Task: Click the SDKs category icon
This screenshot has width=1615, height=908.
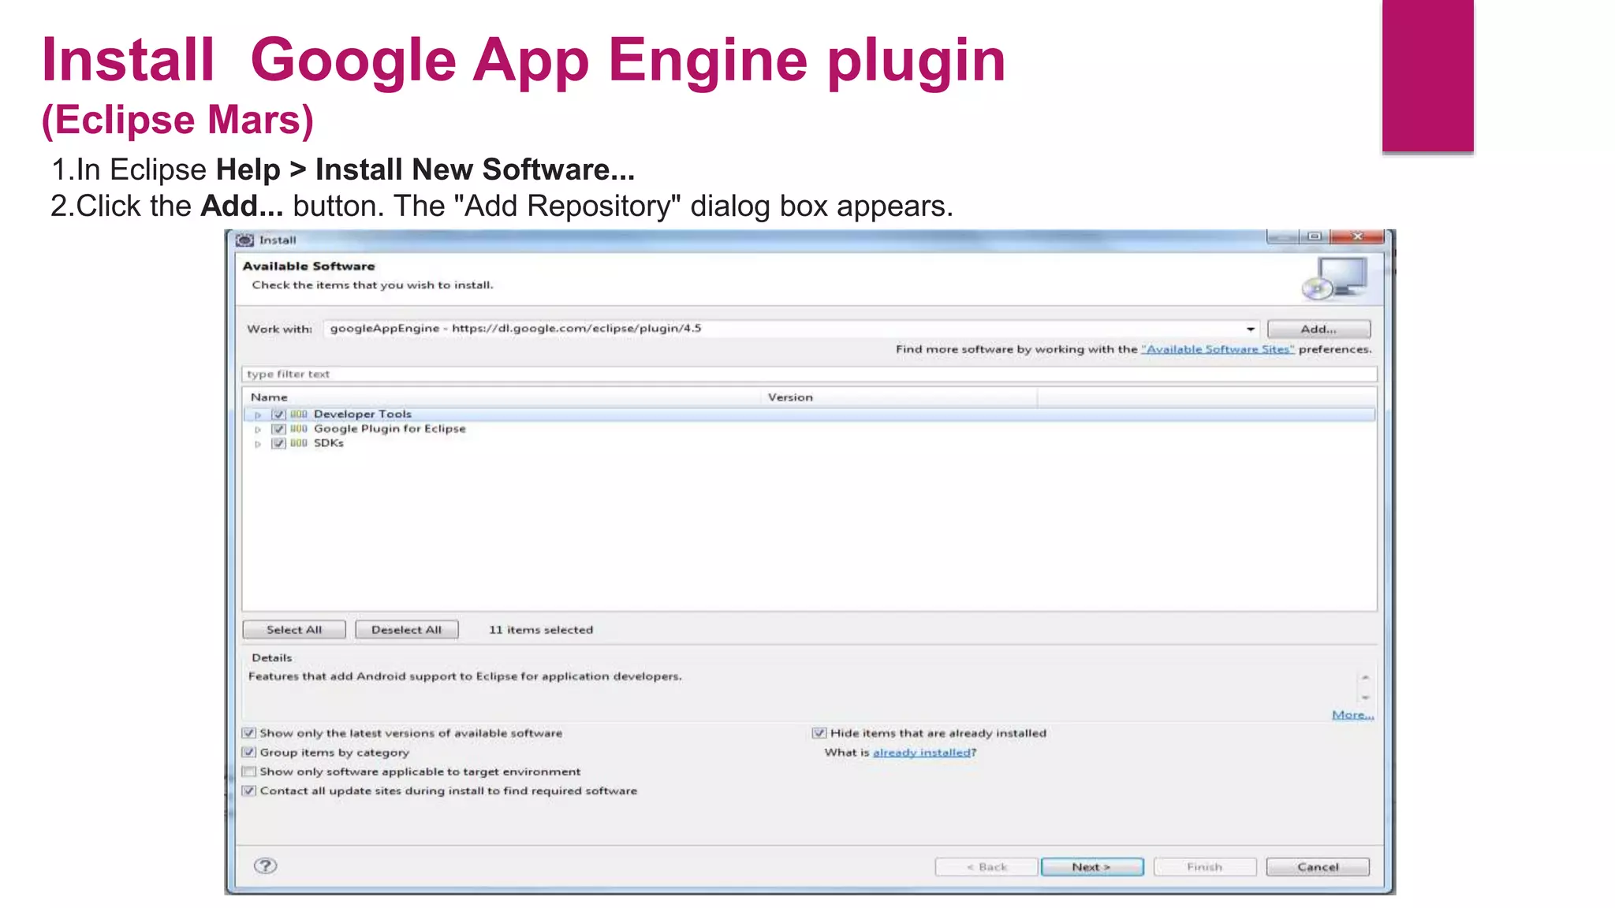Action: pyautogui.click(x=298, y=443)
